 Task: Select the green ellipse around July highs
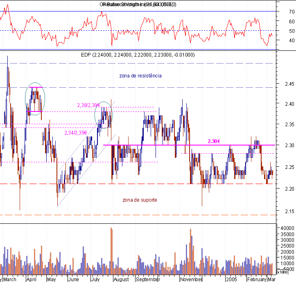[104, 115]
